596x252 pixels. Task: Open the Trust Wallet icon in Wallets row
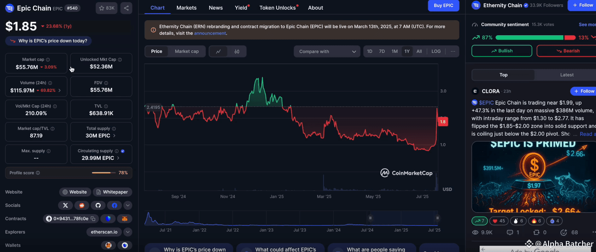coord(125,245)
